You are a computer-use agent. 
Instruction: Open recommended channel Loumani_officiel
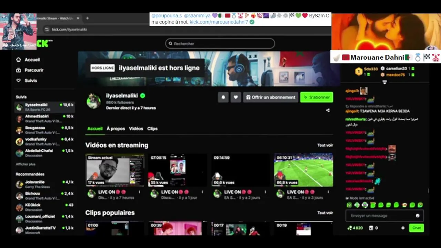45,219
